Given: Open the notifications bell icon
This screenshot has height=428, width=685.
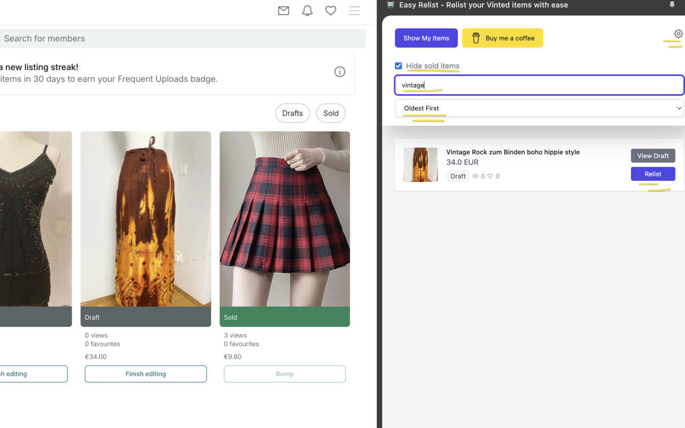Looking at the screenshot, I should coord(307,10).
